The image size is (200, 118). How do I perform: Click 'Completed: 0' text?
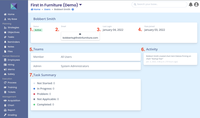[x=45, y=105]
